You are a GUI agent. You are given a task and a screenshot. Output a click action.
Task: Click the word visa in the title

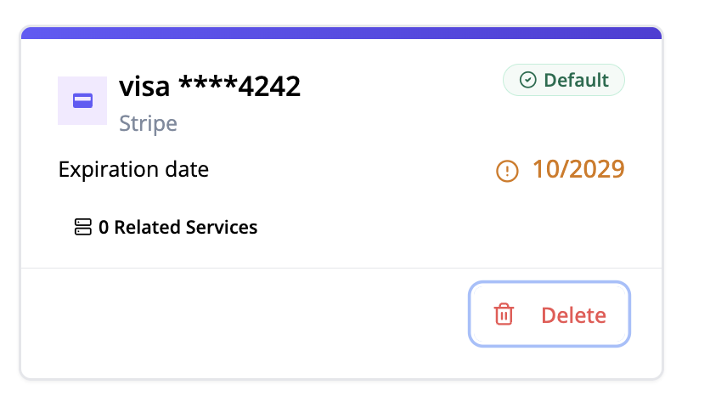point(144,86)
